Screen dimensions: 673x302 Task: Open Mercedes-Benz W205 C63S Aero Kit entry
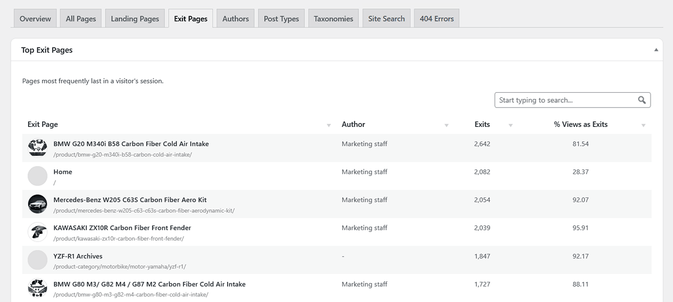tap(130, 200)
